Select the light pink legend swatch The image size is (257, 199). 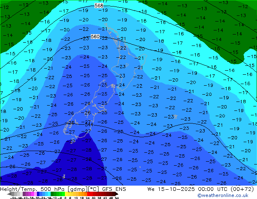[x=35, y=194]
